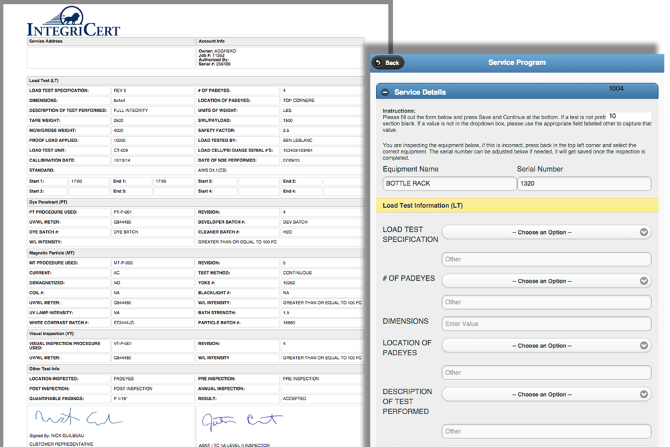This screenshot has height=447, width=670.
Task: Focus the Serial Number field
Action: point(584,184)
